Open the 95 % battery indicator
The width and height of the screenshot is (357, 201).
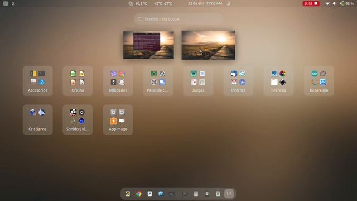(347, 4)
